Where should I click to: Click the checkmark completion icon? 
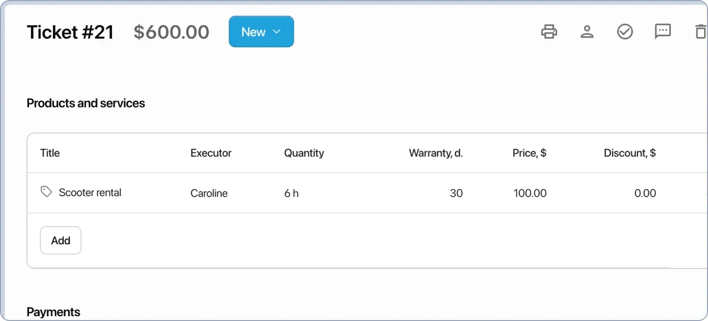(x=625, y=31)
